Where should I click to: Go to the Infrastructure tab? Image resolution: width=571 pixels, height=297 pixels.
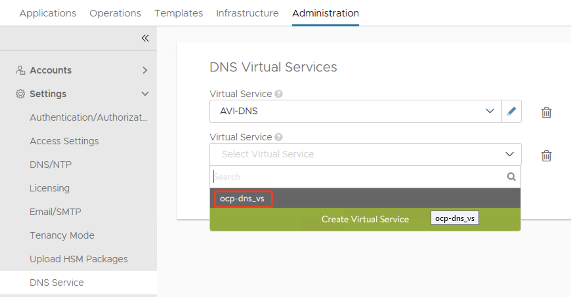click(x=247, y=13)
